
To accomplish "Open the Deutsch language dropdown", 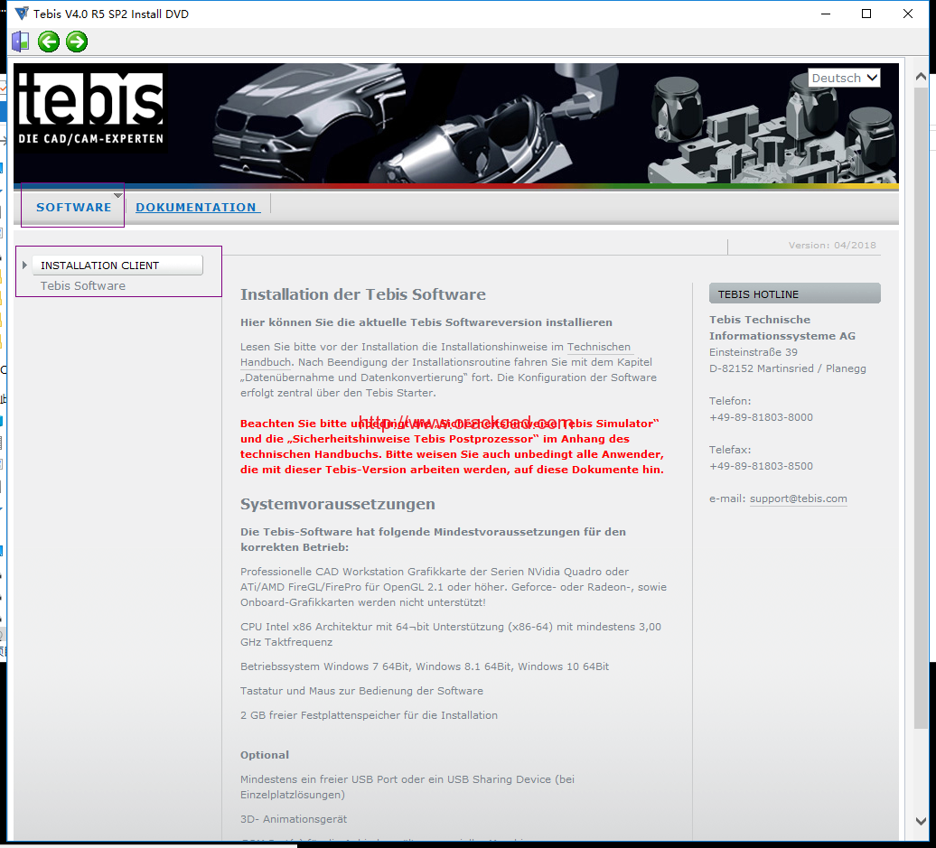I will click(x=844, y=78).
